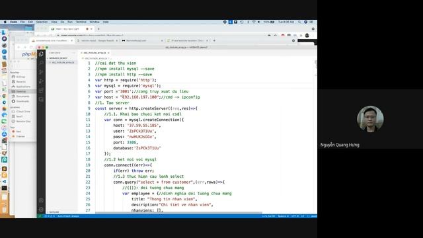
Task: Open Accounts icon at activity bar bottom
Action: point(41,200)
